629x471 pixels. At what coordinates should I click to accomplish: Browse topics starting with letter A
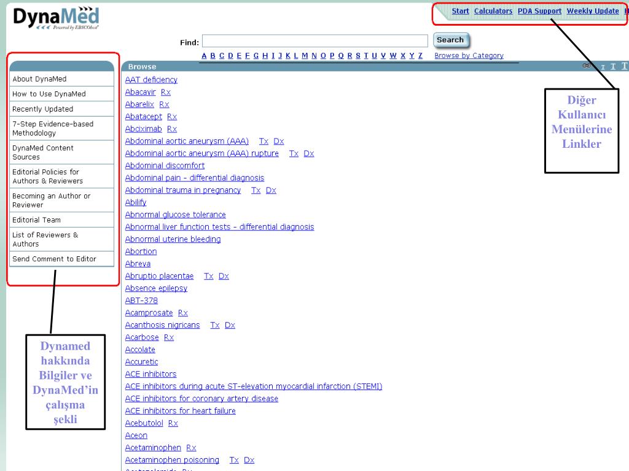click(x=204, y=56)
